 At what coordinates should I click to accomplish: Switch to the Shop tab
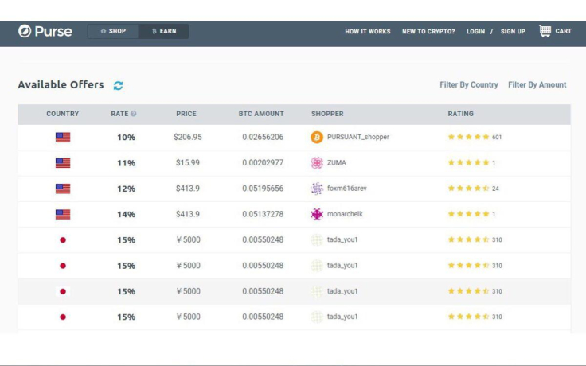click(x=113, y=31)
